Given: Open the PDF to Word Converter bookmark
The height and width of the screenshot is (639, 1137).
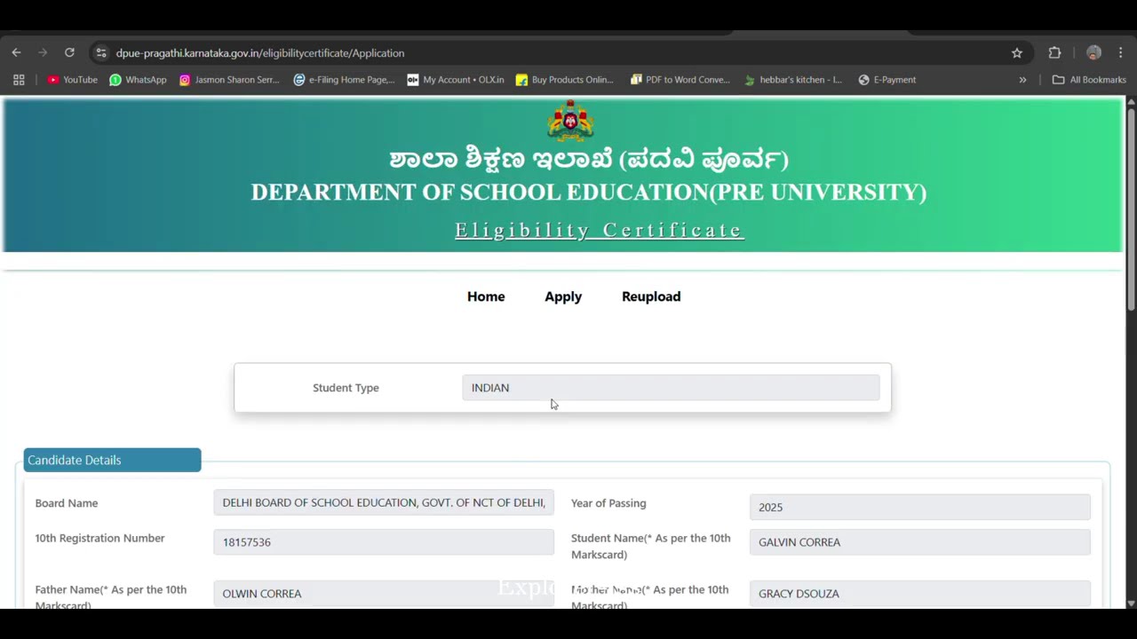Looking at the screenshot, I should pyautogui.click(x=680, y=80).
